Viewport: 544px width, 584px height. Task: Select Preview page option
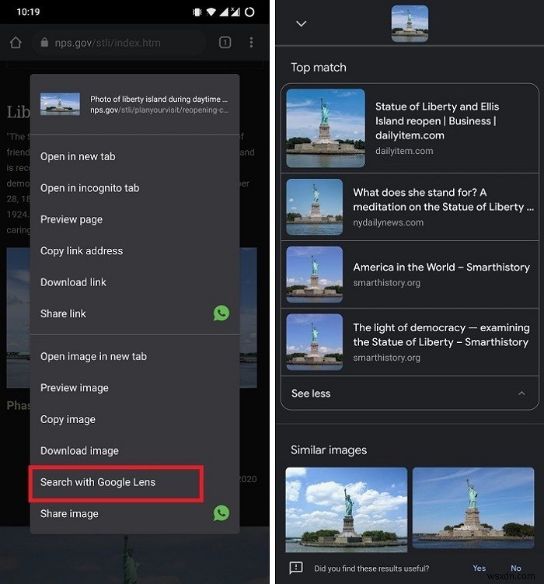[134, 219]
